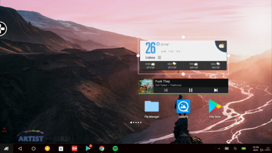Open the shopping bag app in taskbar
This screenshot has width=272, height=153.
click(61, 149)
